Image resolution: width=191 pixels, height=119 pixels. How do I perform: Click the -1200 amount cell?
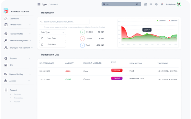[x=68, y=71]
